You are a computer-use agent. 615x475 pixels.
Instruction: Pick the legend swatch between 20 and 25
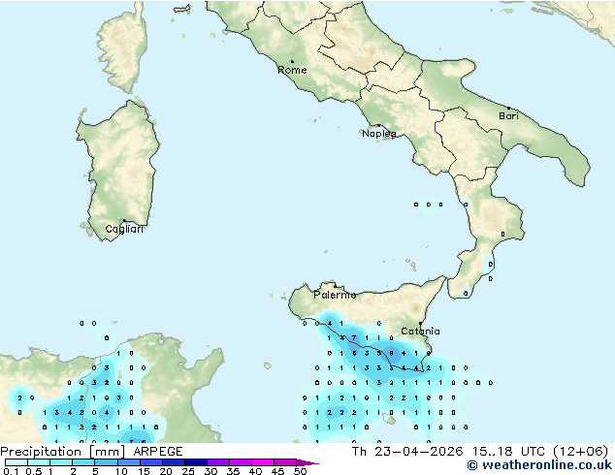[174, 462]
